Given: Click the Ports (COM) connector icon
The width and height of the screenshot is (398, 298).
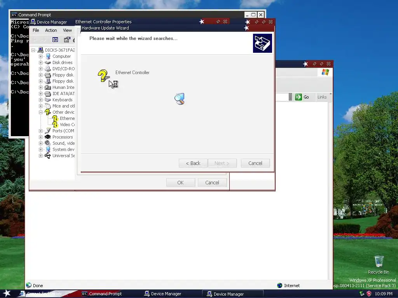Looking at the screenshot, I should click(x=48, y=131).
